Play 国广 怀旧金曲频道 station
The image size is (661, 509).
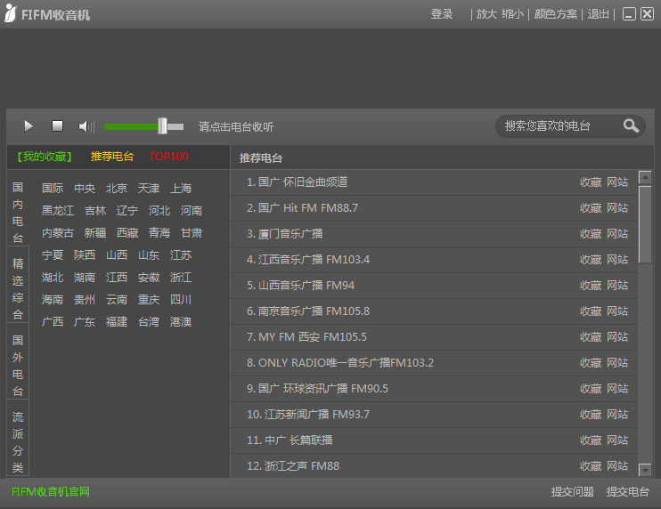click(x=298, y=182)
